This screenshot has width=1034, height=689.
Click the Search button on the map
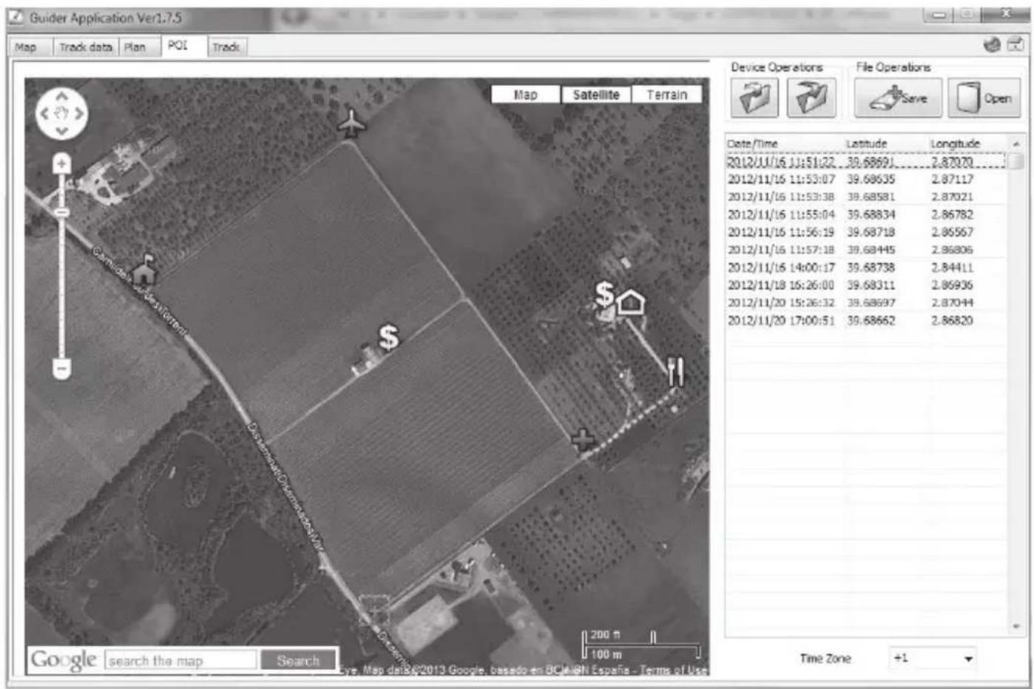298,660
